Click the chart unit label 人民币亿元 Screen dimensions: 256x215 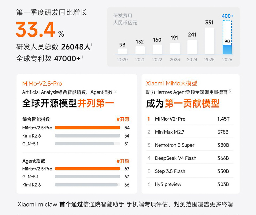(x=125, y=23)
